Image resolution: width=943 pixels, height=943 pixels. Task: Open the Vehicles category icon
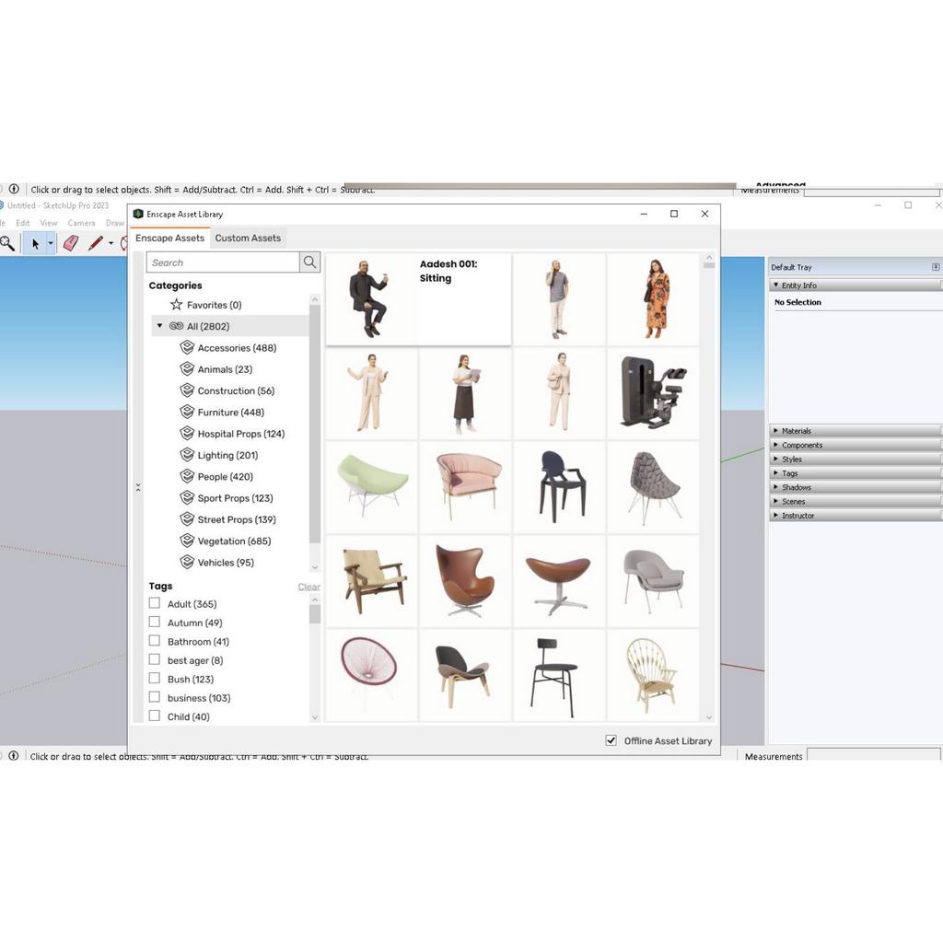187,563
